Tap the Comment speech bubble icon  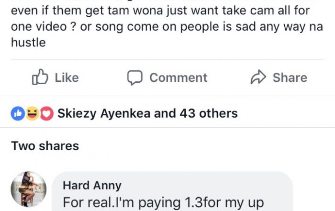pyautogui.click(x=134, y=78)
